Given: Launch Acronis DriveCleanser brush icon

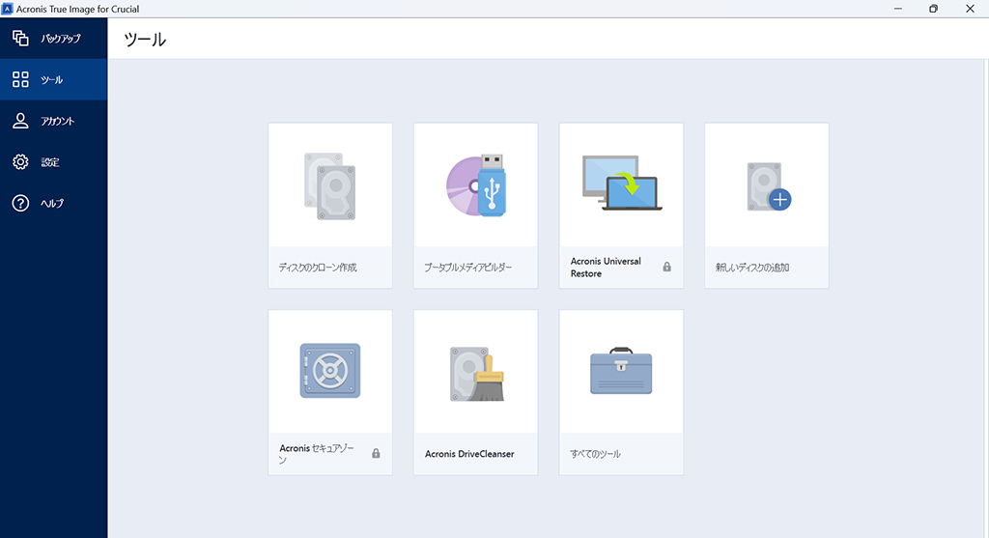Looking at the screenshot, I should coord(477,374).
